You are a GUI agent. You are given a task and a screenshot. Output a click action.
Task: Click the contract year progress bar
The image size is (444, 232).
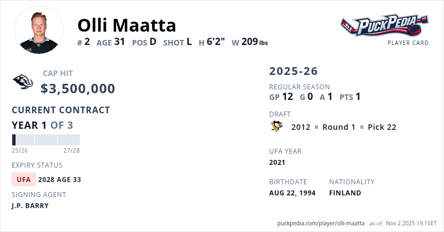click(x=46, y=140)
